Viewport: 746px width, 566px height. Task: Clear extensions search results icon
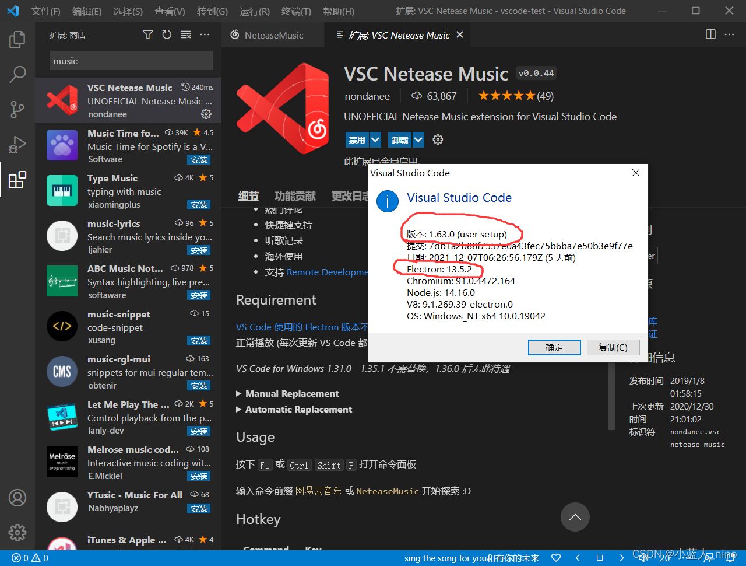[x=186, y=35]
